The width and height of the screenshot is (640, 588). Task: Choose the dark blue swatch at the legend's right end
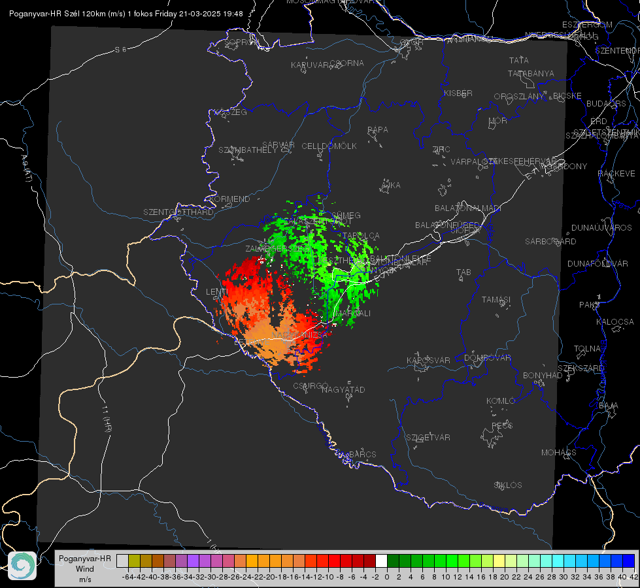coord(629,561)
